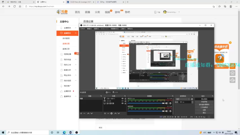Move scene up in OBS Scenes panel
The height and width of the screenshot is (135, 240).
pos(88,113)
